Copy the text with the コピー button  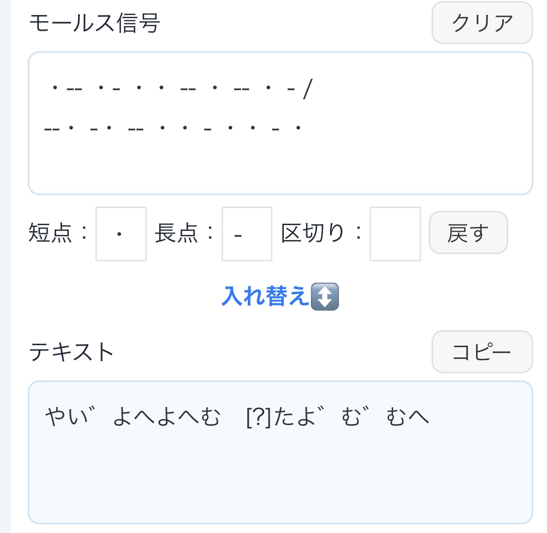pyautogui.click(x=482, y=352)
